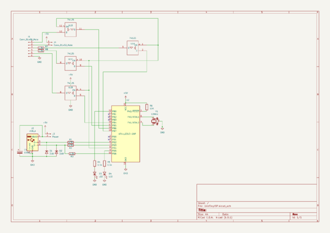Click the PD6 pin label on ATtiny
Screen dimensions: 330x233
114,154
